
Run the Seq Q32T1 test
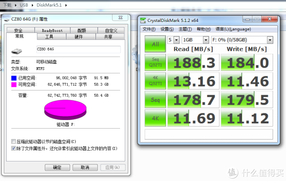point(155,62)
